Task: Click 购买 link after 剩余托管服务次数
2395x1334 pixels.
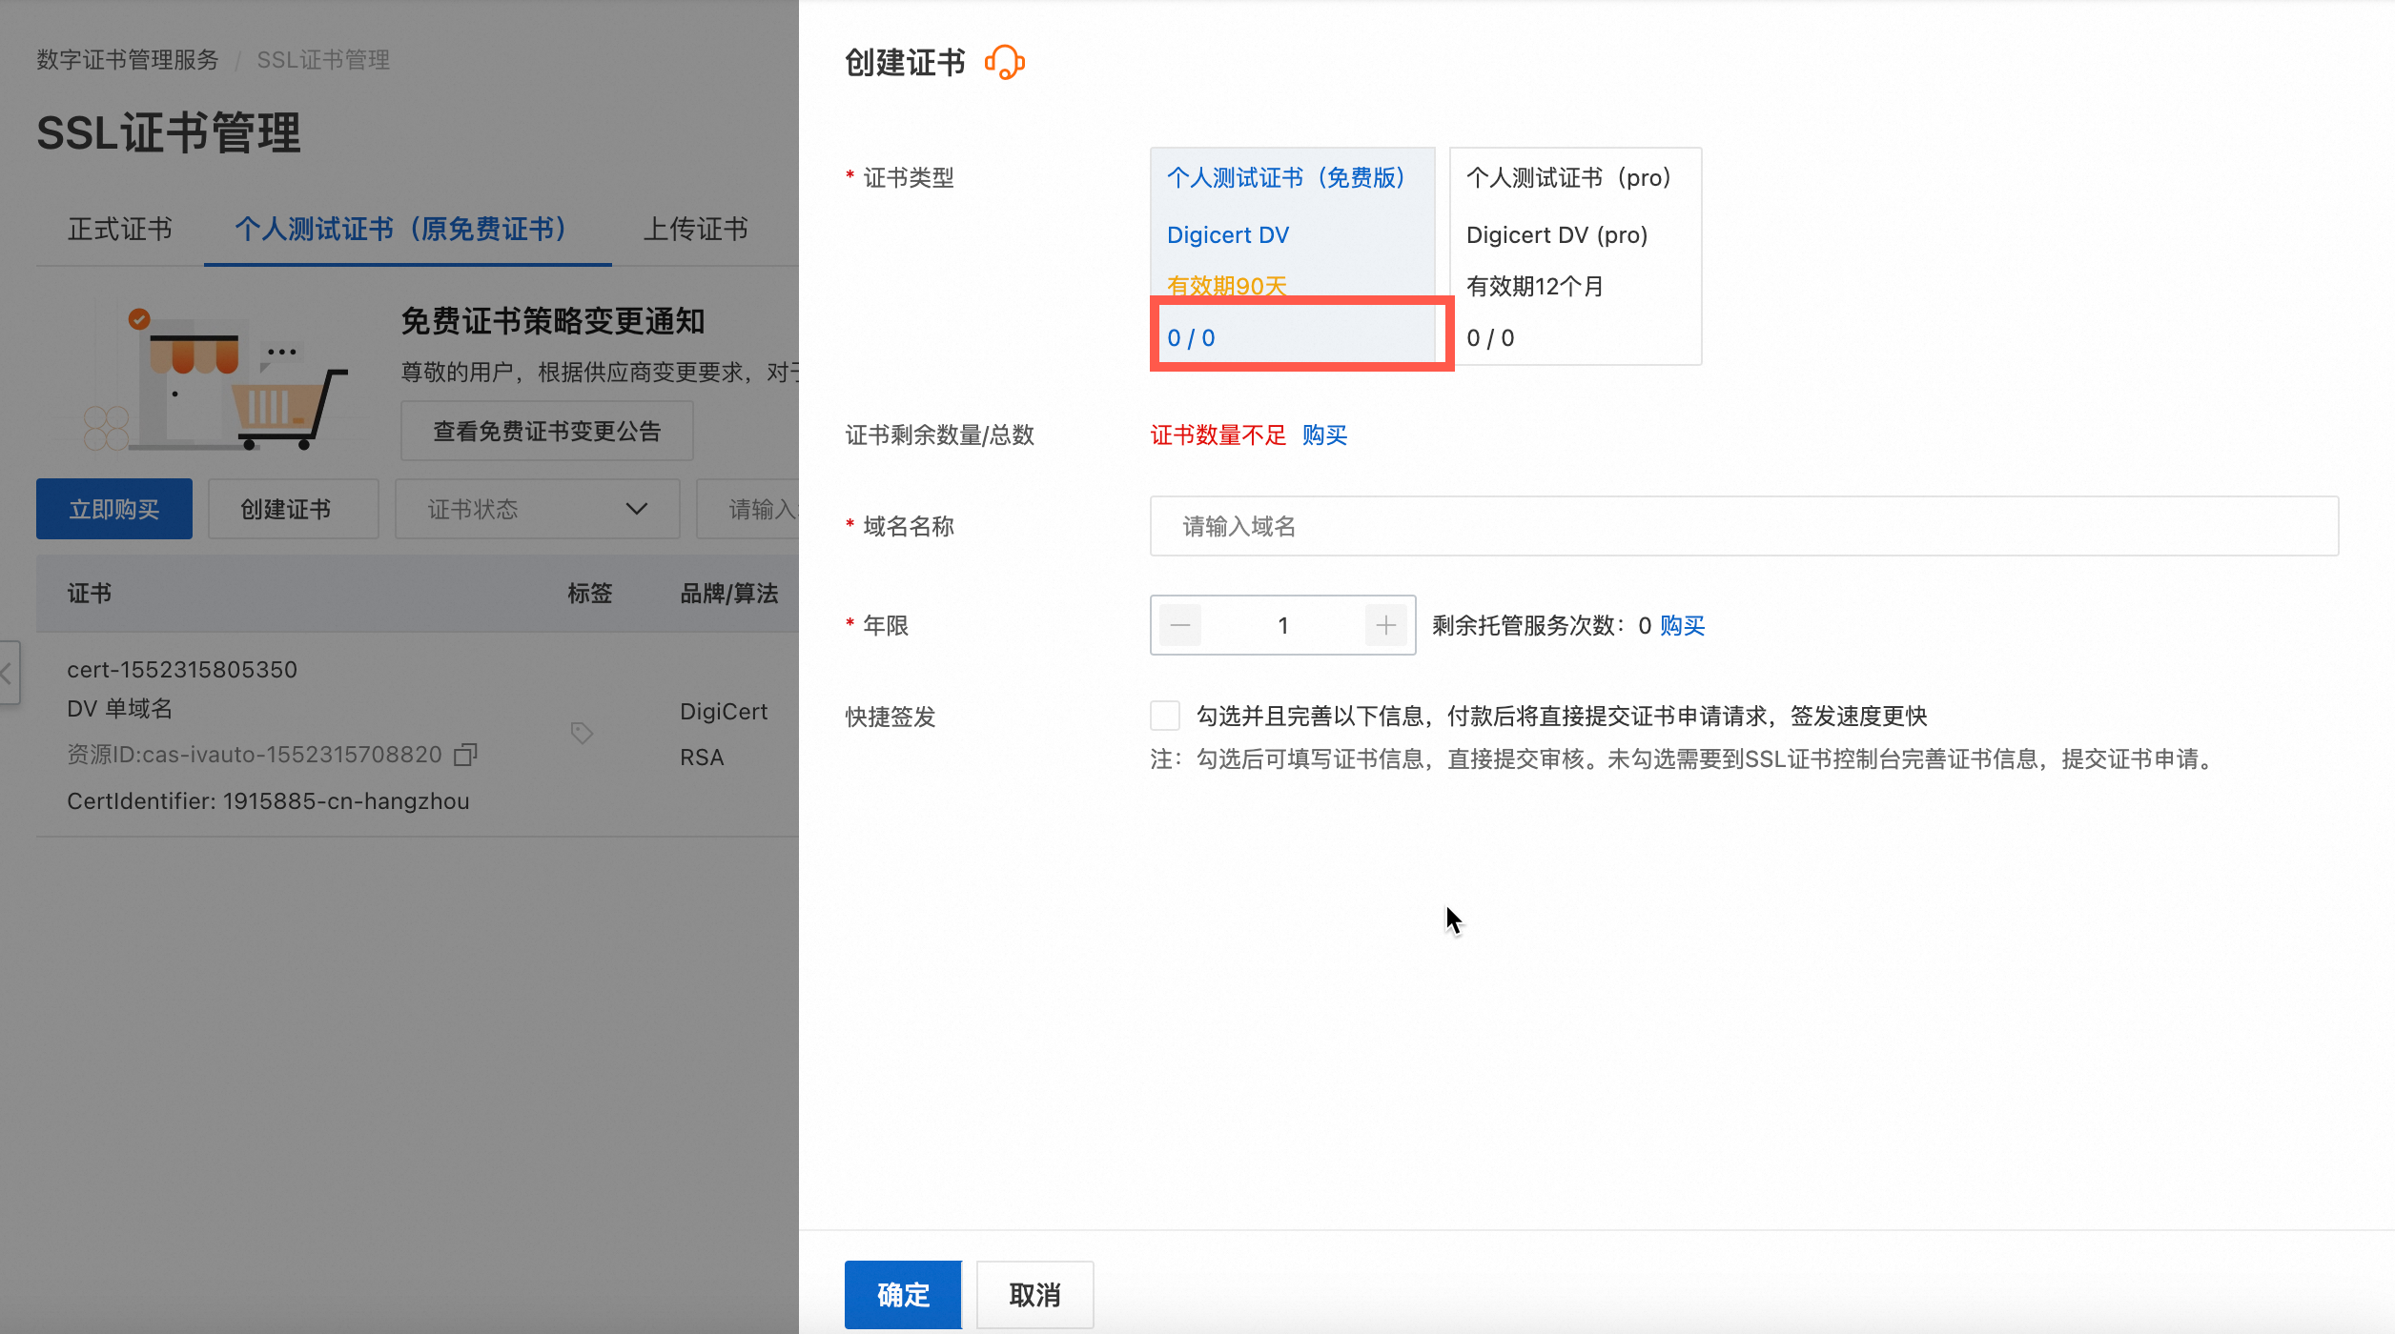Action: 1683,626
